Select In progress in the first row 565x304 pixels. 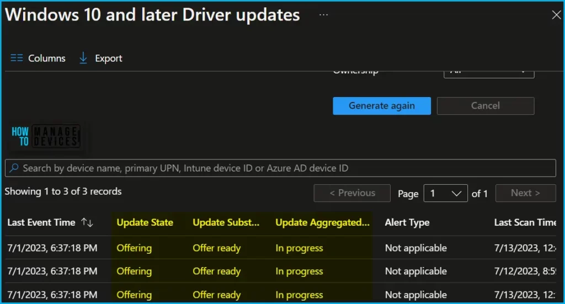pyautogui.click(x=299, y=248)
